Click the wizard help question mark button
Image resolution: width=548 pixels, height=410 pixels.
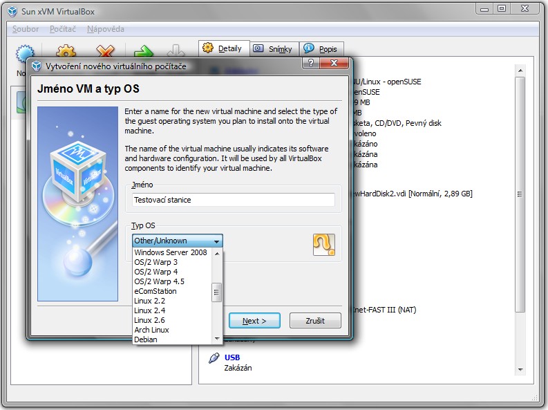(x=311, y=63)
